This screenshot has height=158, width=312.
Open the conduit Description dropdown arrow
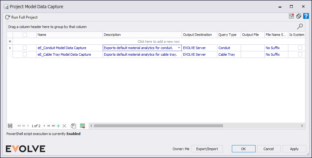coord(179,48)
